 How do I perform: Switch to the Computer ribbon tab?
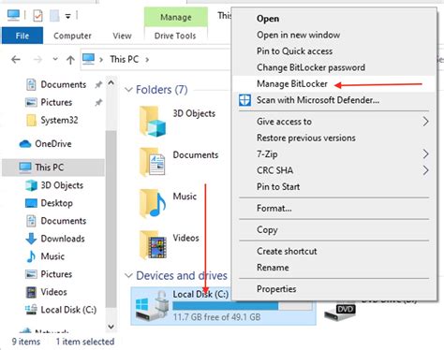click(72, 36)
